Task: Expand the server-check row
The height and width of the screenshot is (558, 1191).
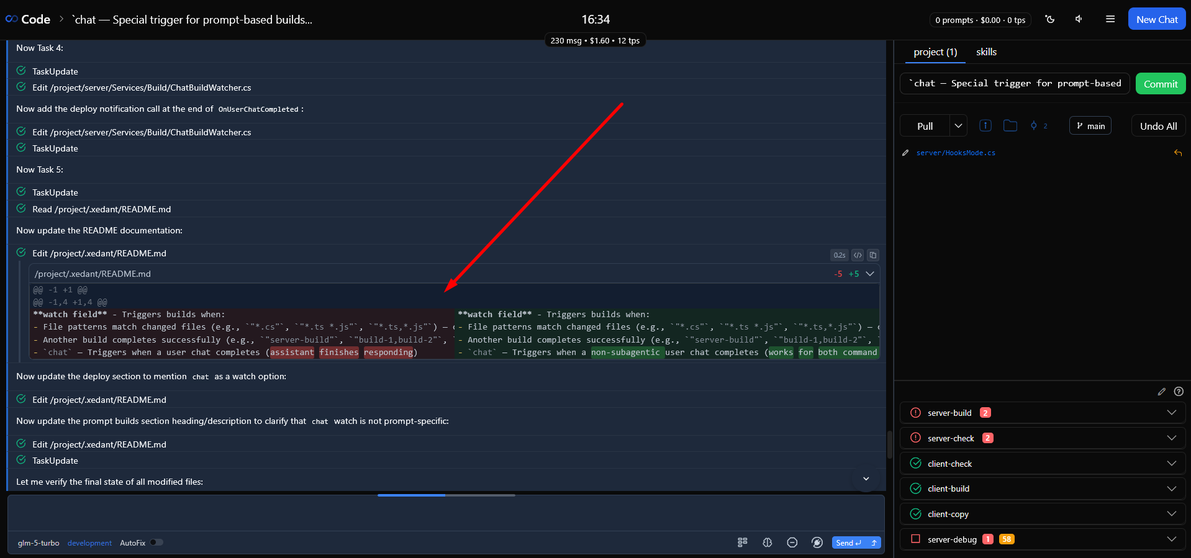Action: [x=1172, y=438]
